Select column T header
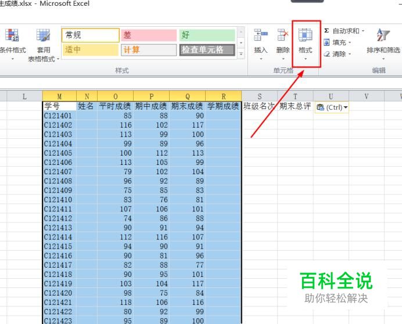Image resolution: width=402 pixels, height=324 pixels. 295,96
